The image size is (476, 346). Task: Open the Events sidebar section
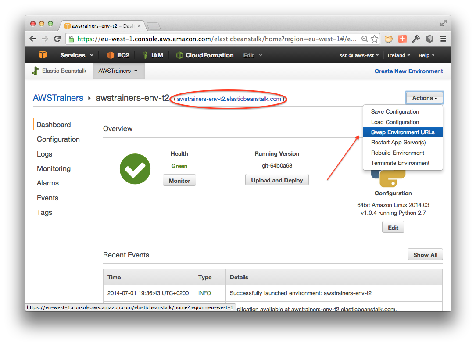[48, 198]
